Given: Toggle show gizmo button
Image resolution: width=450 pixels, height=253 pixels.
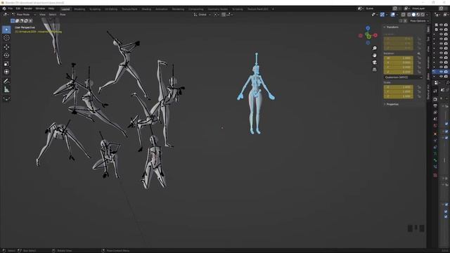Looking at the screenshot, I should pos(382,15).
